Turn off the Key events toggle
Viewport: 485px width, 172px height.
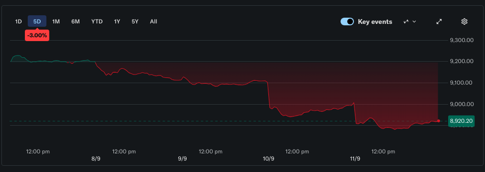[x=347, y=21]
